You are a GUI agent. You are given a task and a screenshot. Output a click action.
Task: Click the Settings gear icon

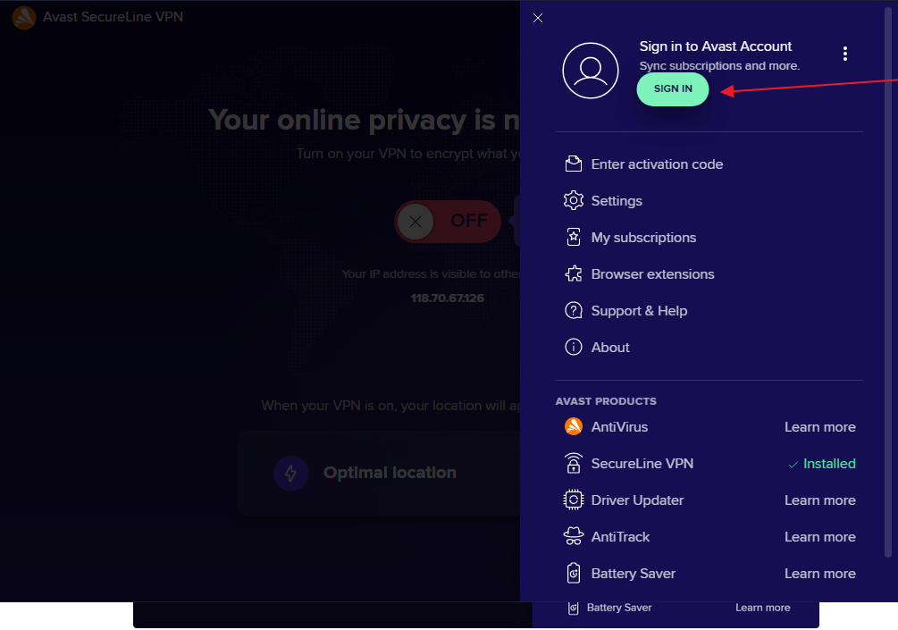574,201
